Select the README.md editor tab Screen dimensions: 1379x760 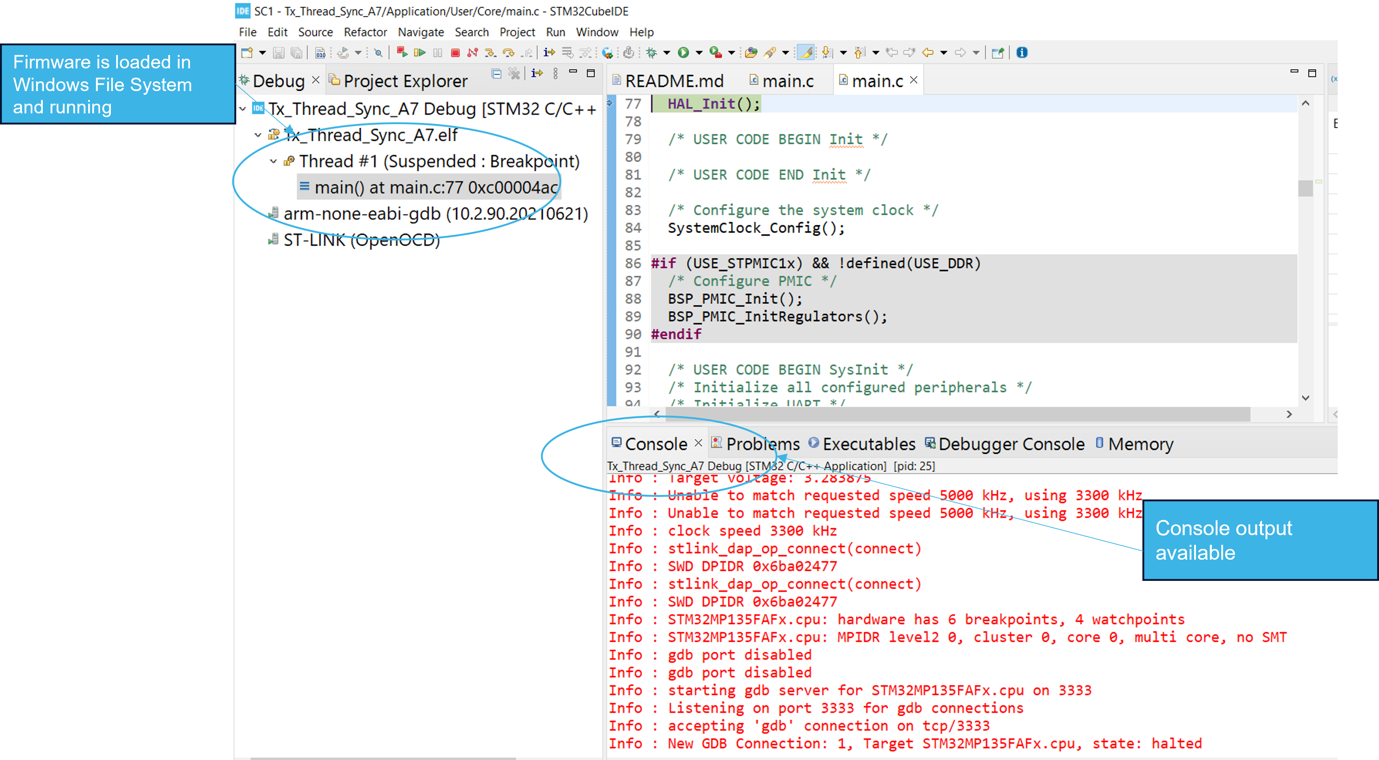click(x=668, y=81)
